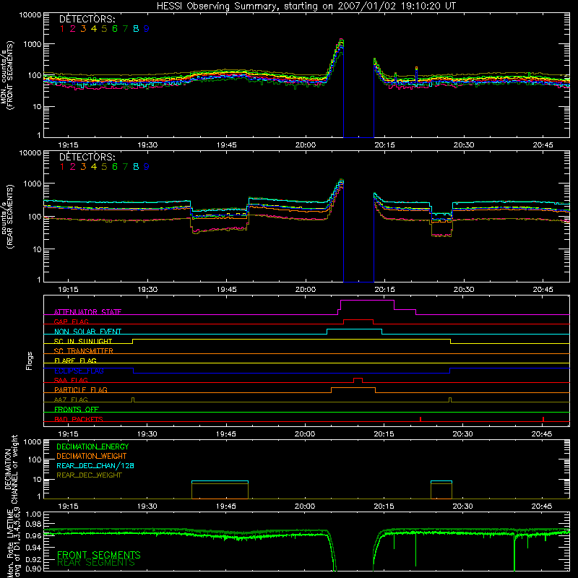Choose dark green detector 7 in front segments legend
This screenshot has height=578, width=578.
[125, 29]
